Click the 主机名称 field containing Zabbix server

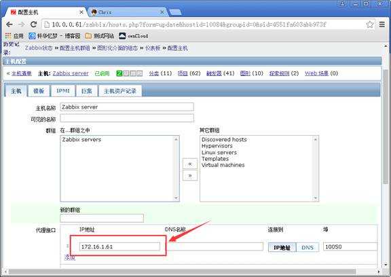pyautogui.click(x=127, y=107)
